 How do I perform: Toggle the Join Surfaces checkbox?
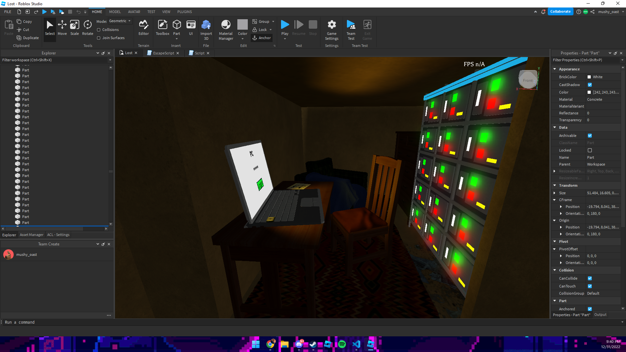click(x=98, y=38)
